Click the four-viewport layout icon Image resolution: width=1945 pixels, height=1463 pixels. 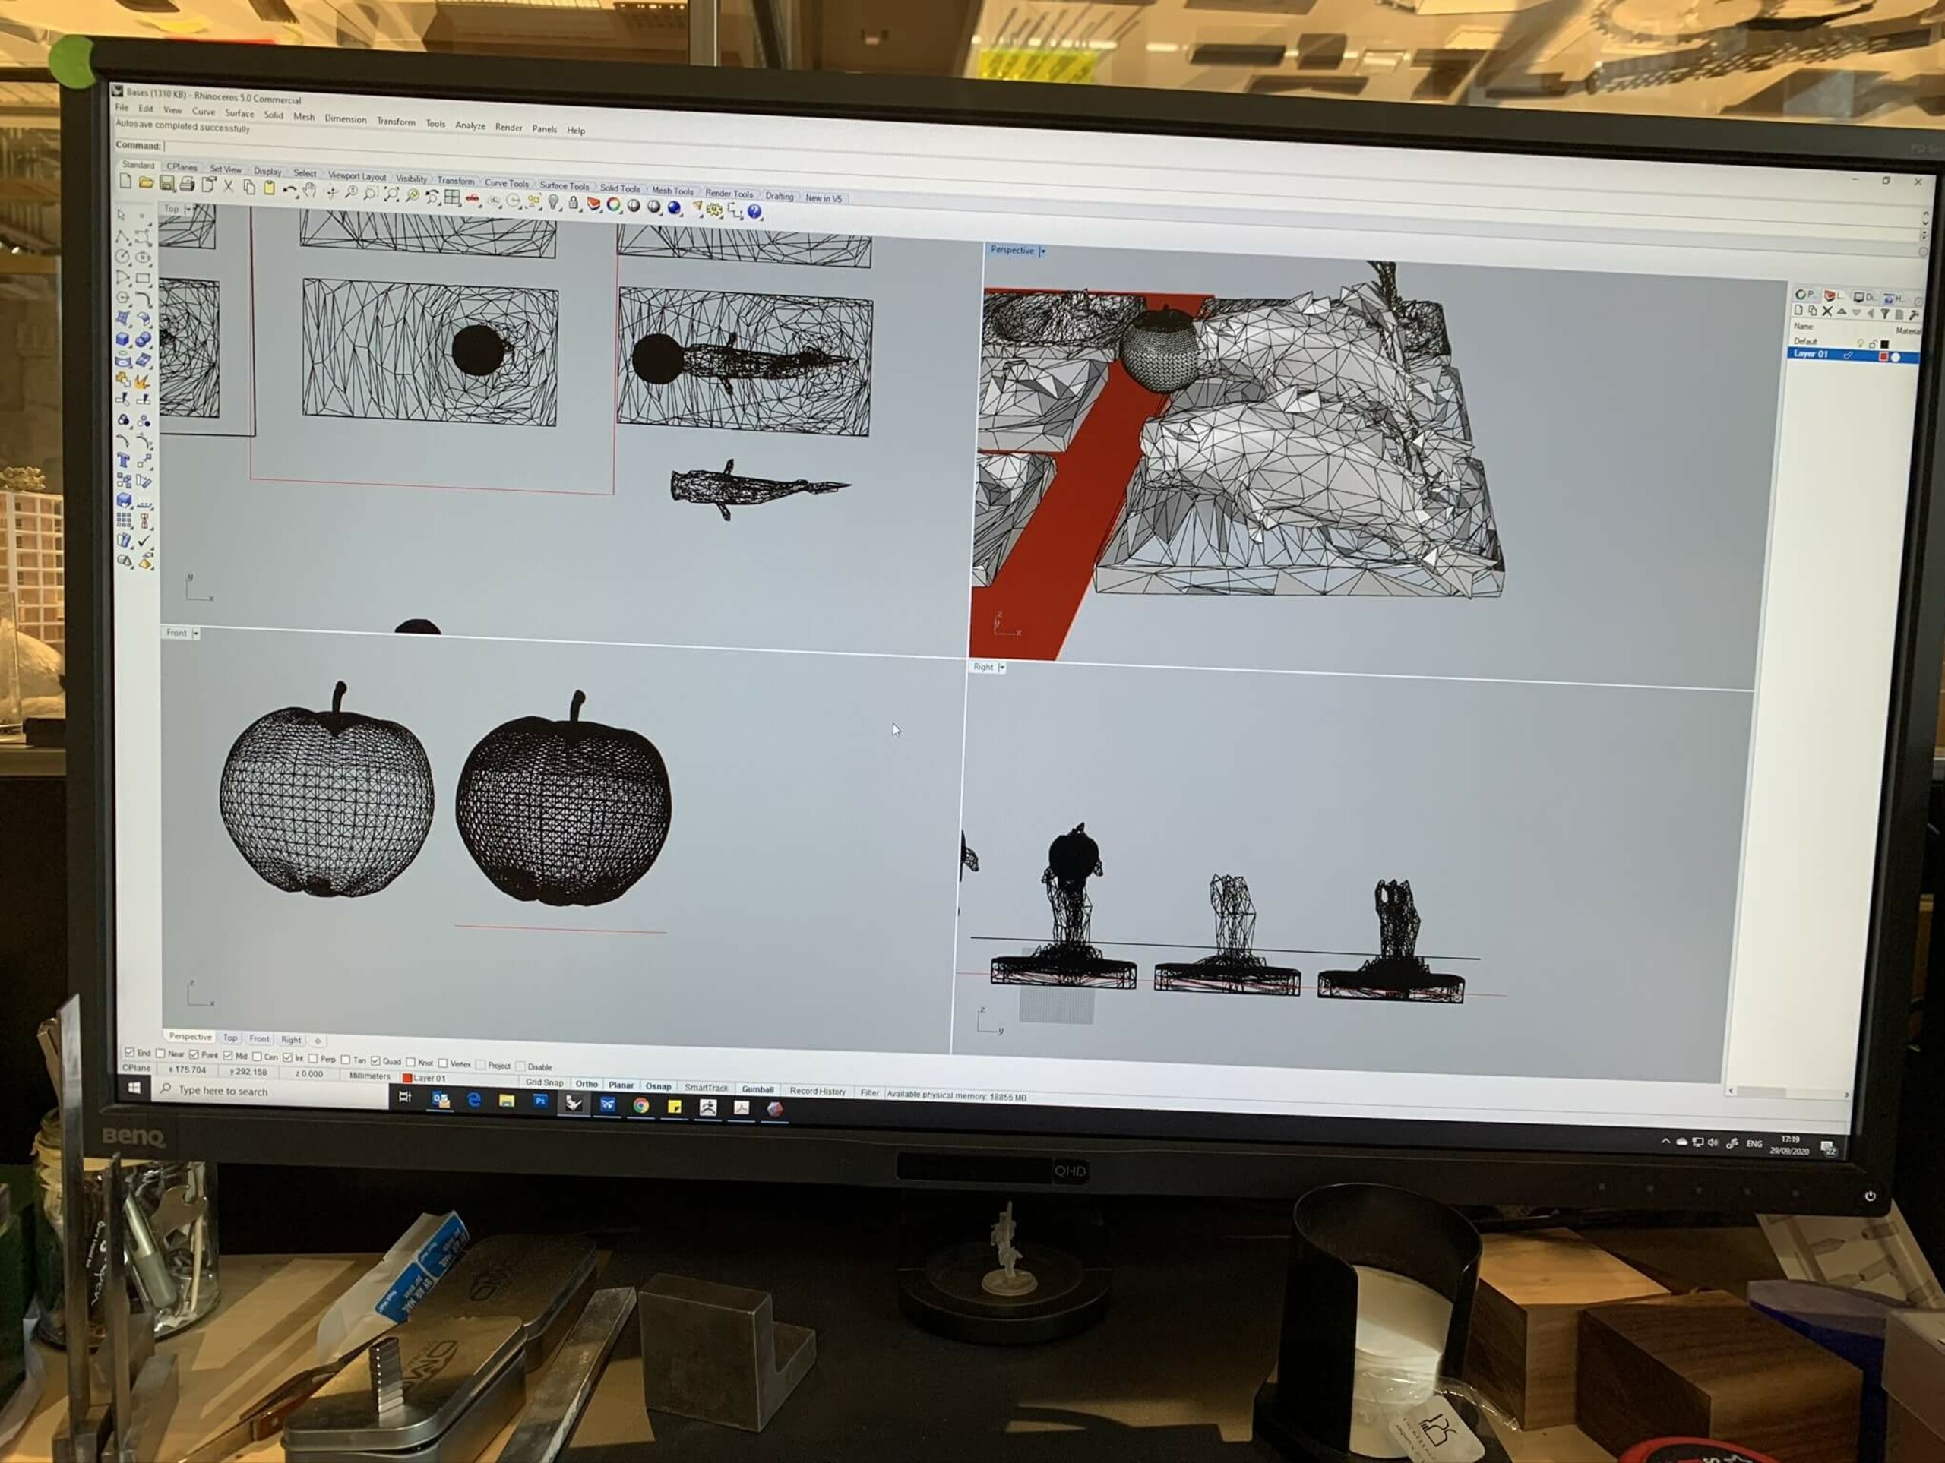point(452,197)
